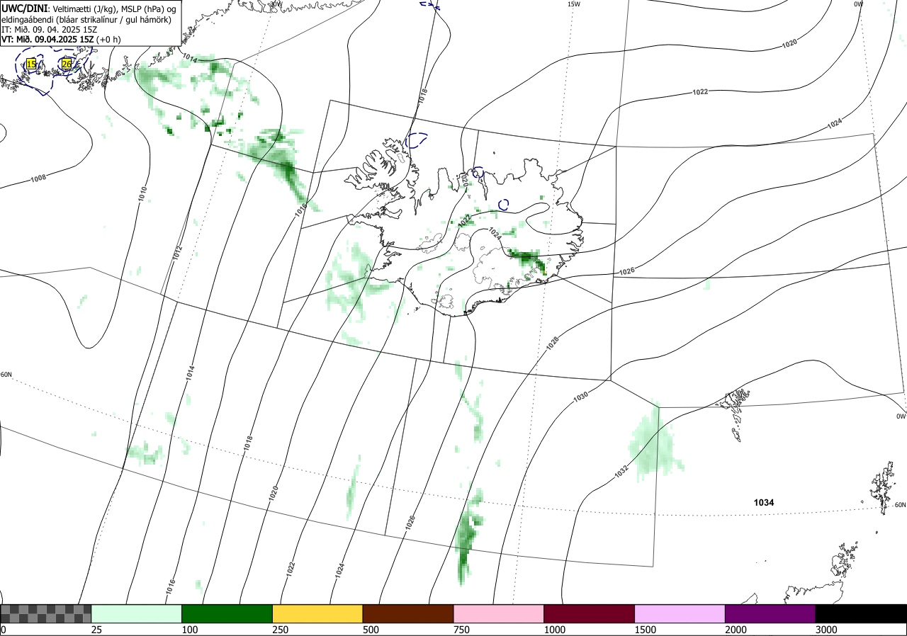Click the 1028 isobar label

552,343
